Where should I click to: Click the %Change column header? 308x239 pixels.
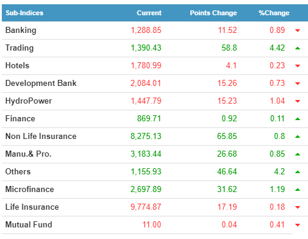(274, 13)
